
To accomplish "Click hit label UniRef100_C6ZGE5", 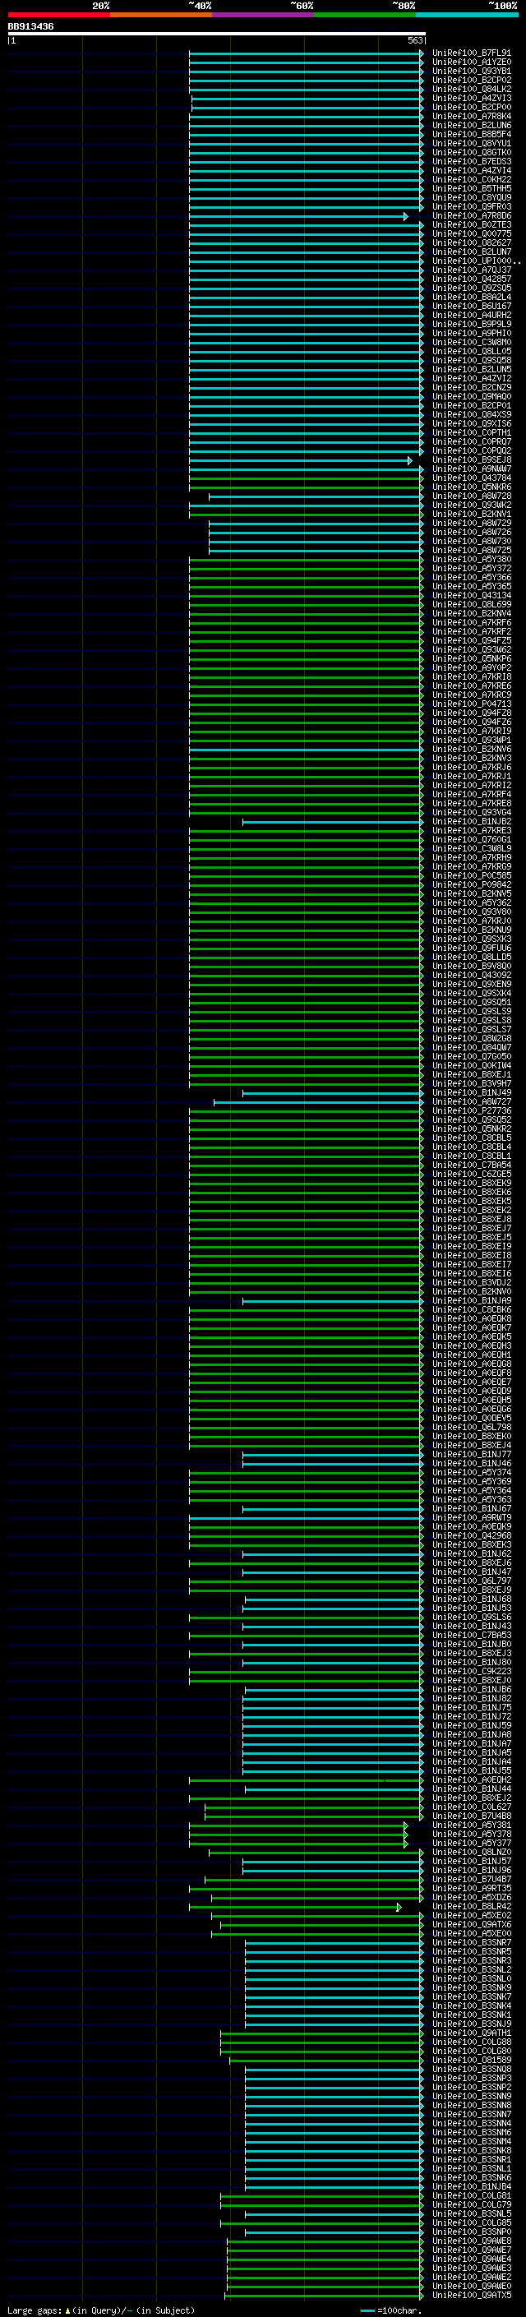I will pos(472,1174).
